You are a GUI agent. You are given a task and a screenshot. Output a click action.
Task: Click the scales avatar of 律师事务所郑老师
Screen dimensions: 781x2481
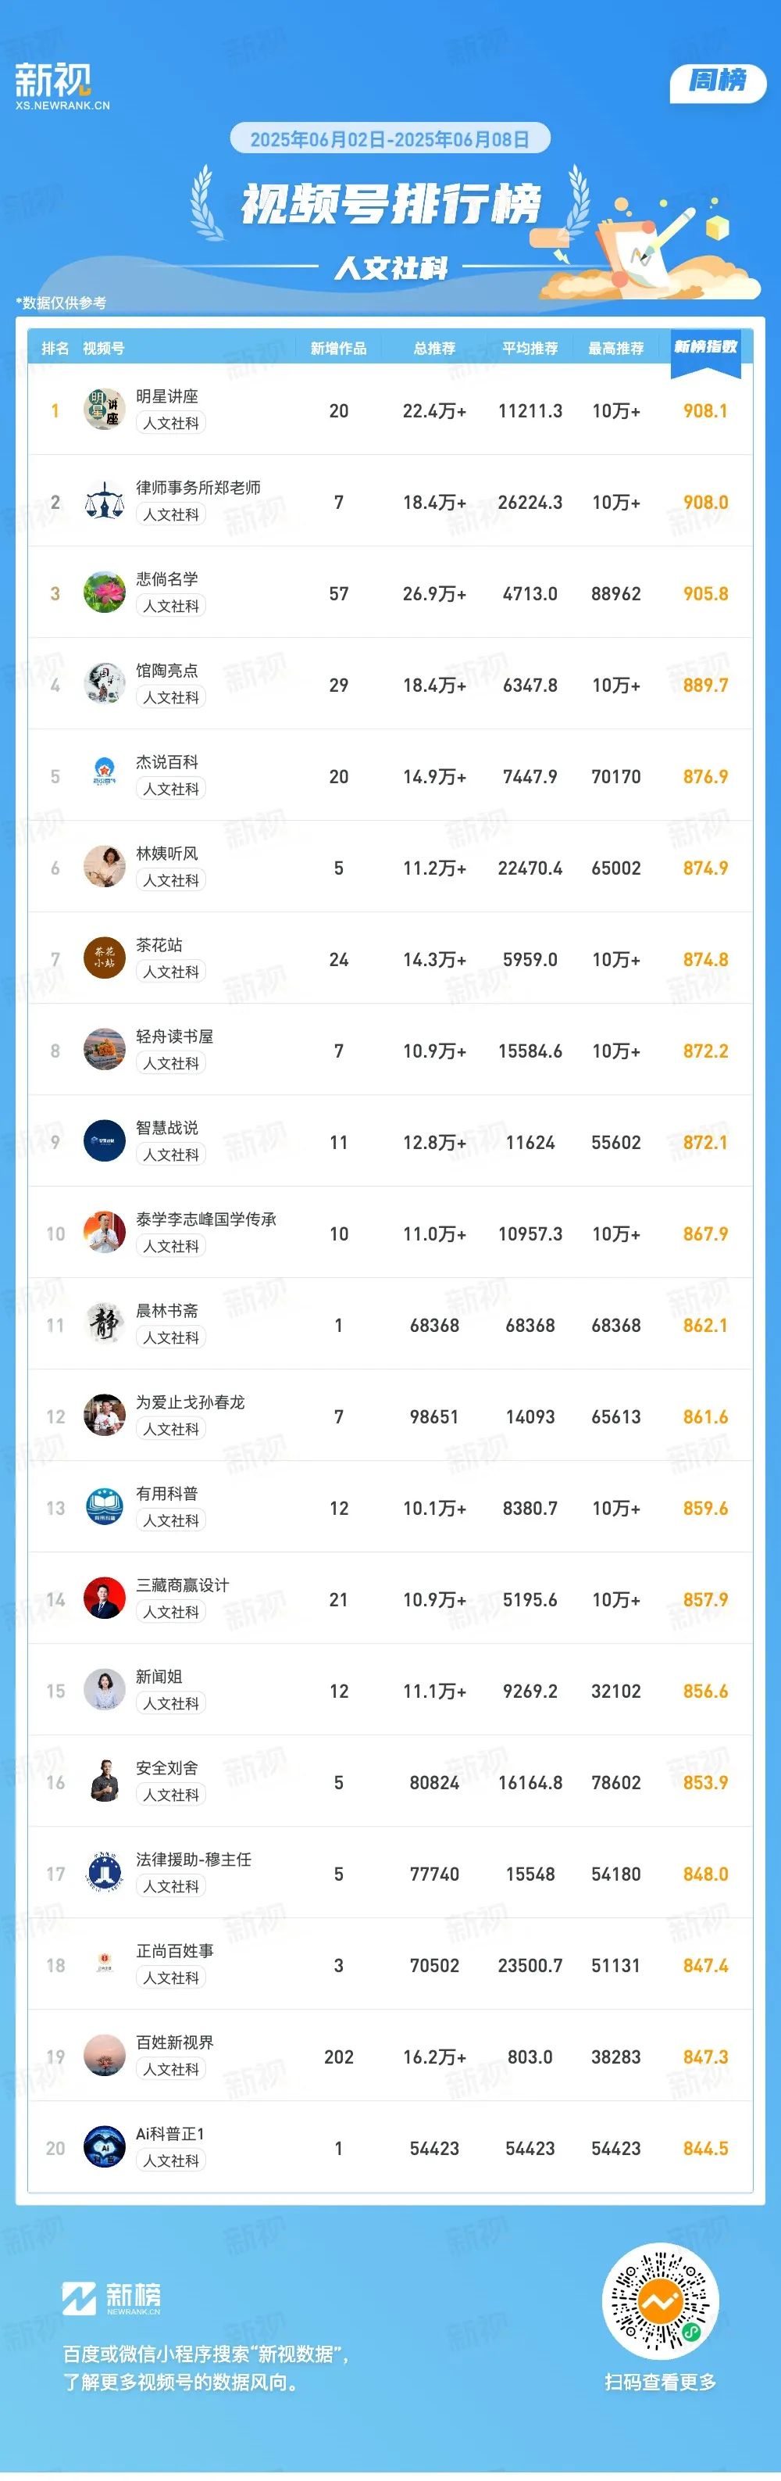click(104, 501)
